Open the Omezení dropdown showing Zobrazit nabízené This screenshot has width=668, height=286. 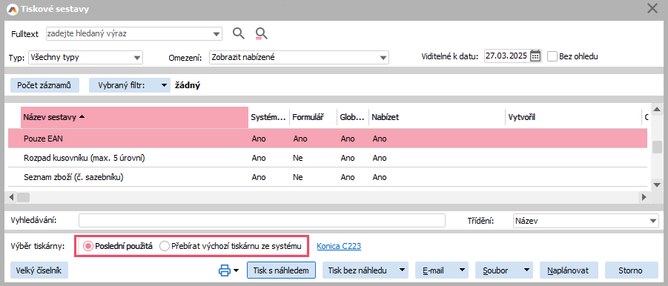(x=383, y=57)
